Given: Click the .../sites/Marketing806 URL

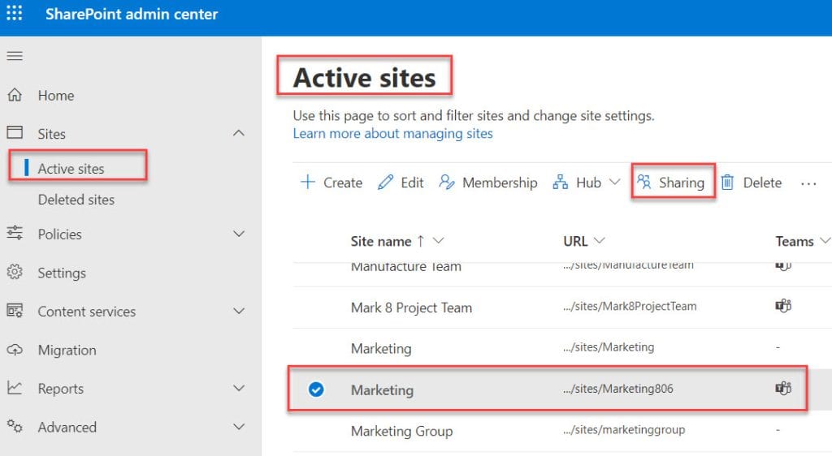Looking at the screenshot, I should (618, 389).
